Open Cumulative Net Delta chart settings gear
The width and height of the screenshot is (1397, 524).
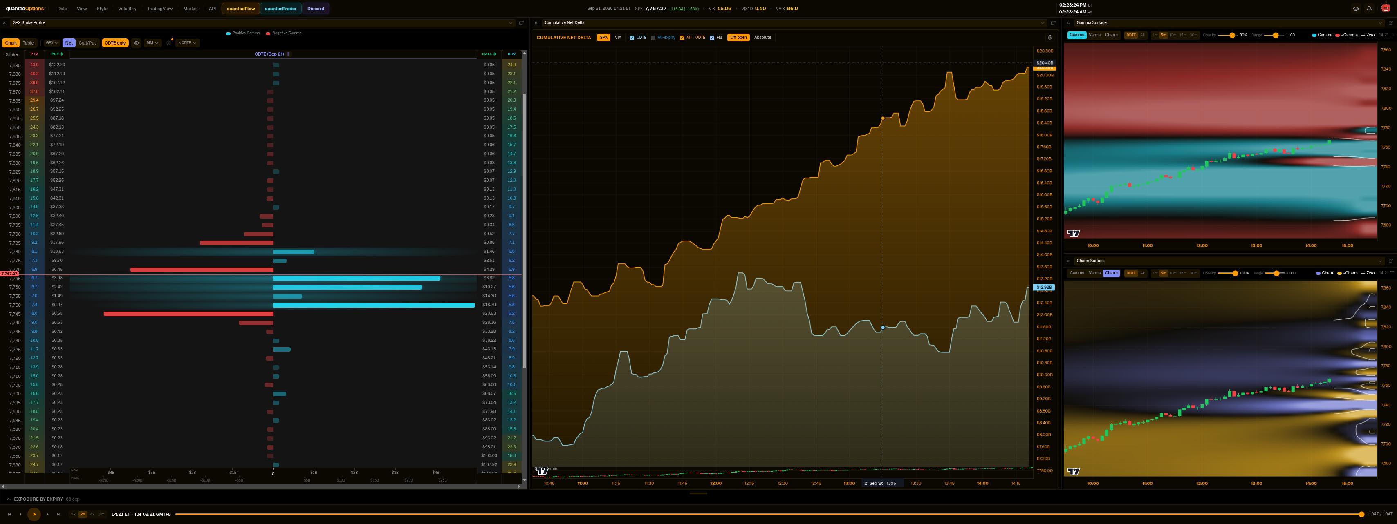click(x=1050, y=38)
